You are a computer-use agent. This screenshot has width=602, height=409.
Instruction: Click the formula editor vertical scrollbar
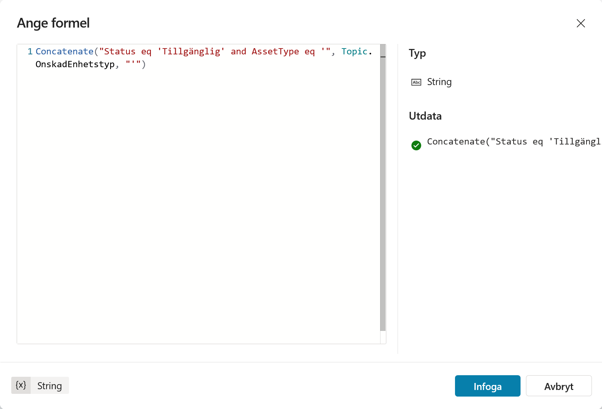pos(383,188)
